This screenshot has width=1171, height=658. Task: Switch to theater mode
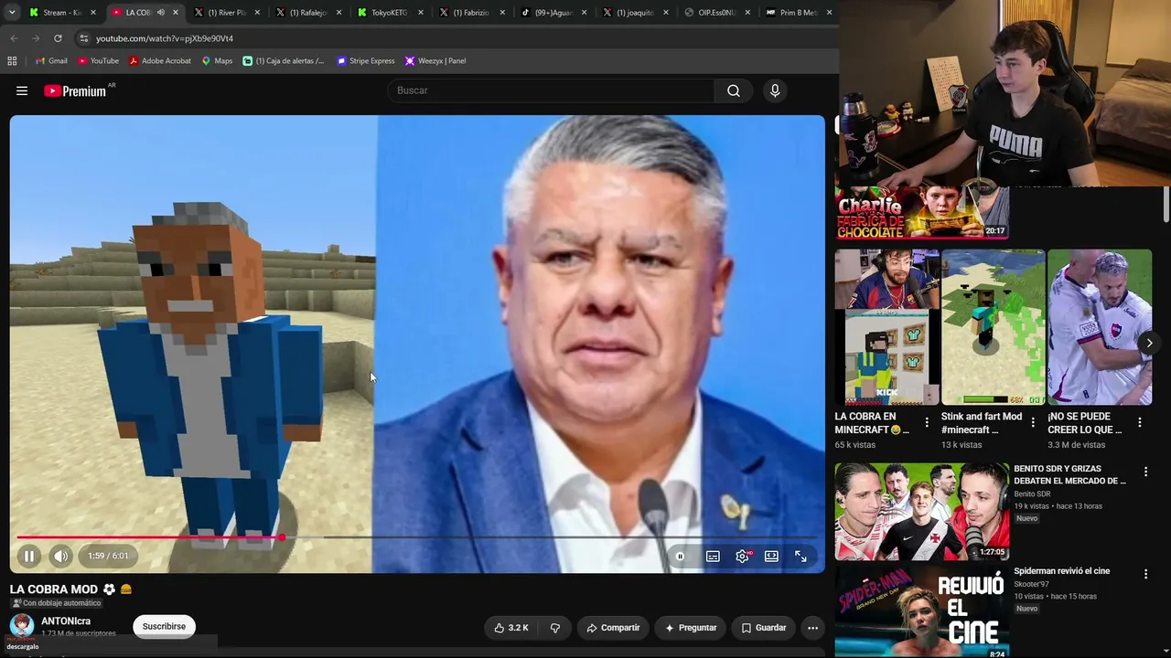pyautogui.click(x=771, y=556)
